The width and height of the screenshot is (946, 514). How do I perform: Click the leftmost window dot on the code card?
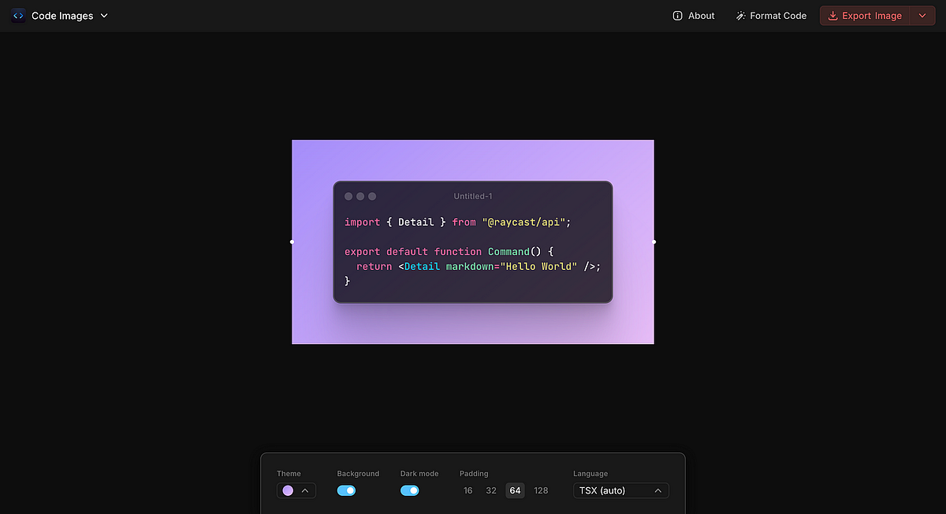tap(348, 196)
